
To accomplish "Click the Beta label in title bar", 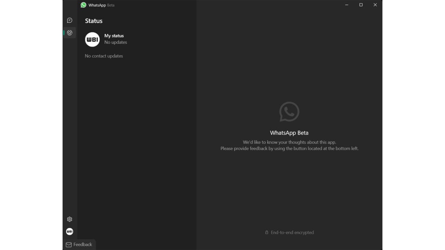I will coord(111,5).
